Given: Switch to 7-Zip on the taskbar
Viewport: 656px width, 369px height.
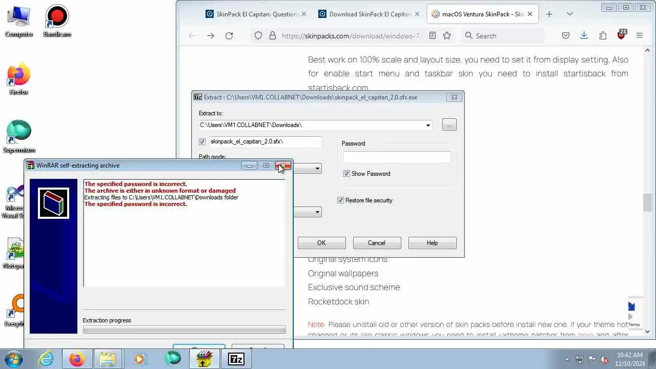Looking at the screenshot, I should pyautogui.click(x=236, y=359).
